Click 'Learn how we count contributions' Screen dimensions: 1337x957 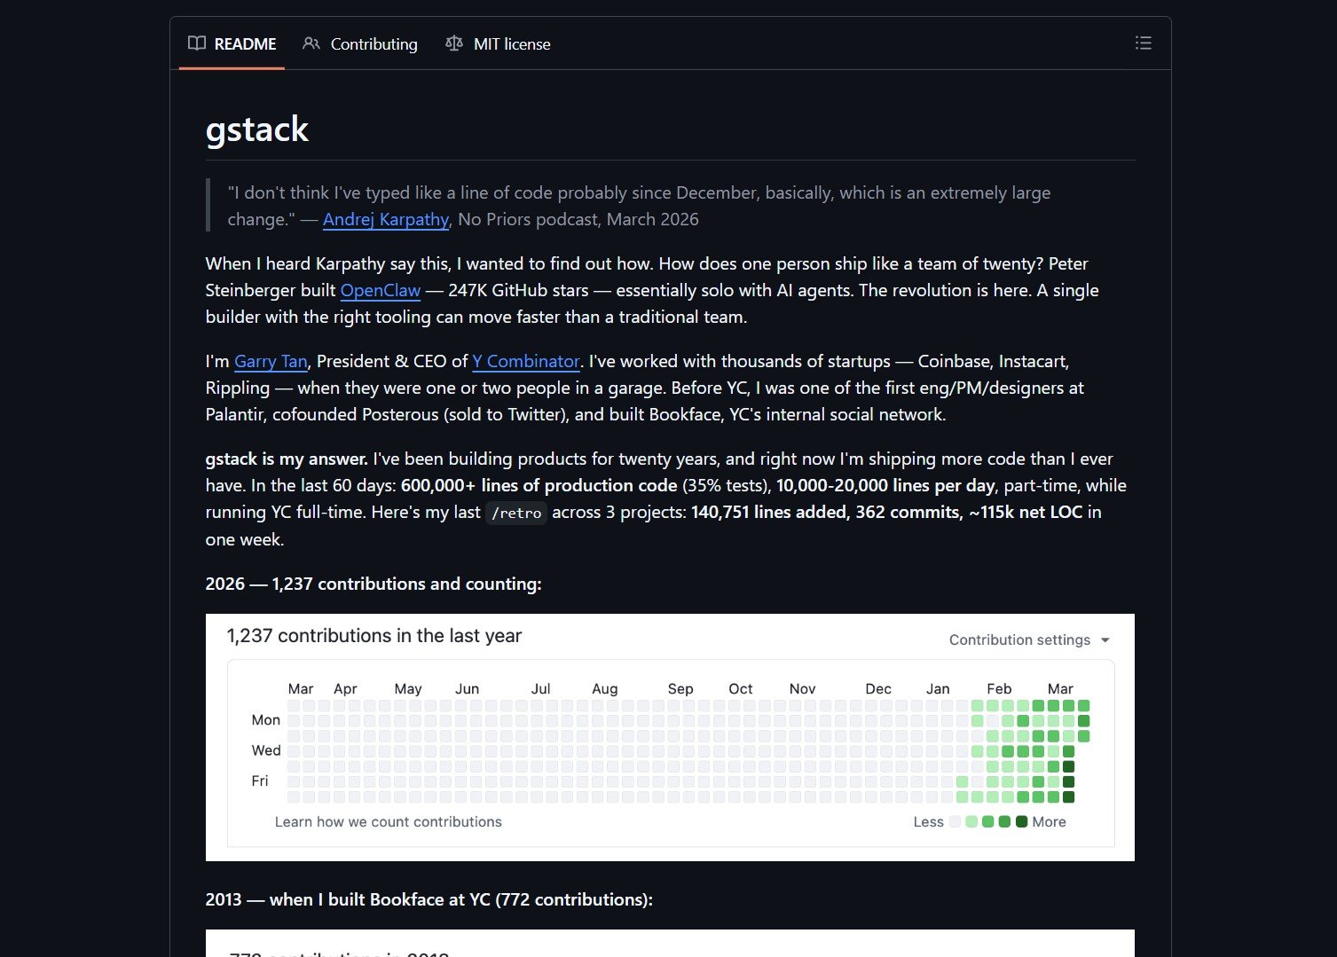coord(389,821)
